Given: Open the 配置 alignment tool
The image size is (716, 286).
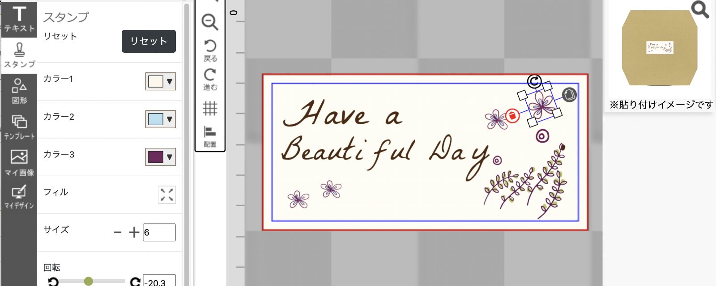Looking at the screenshot, I should 210,136.
